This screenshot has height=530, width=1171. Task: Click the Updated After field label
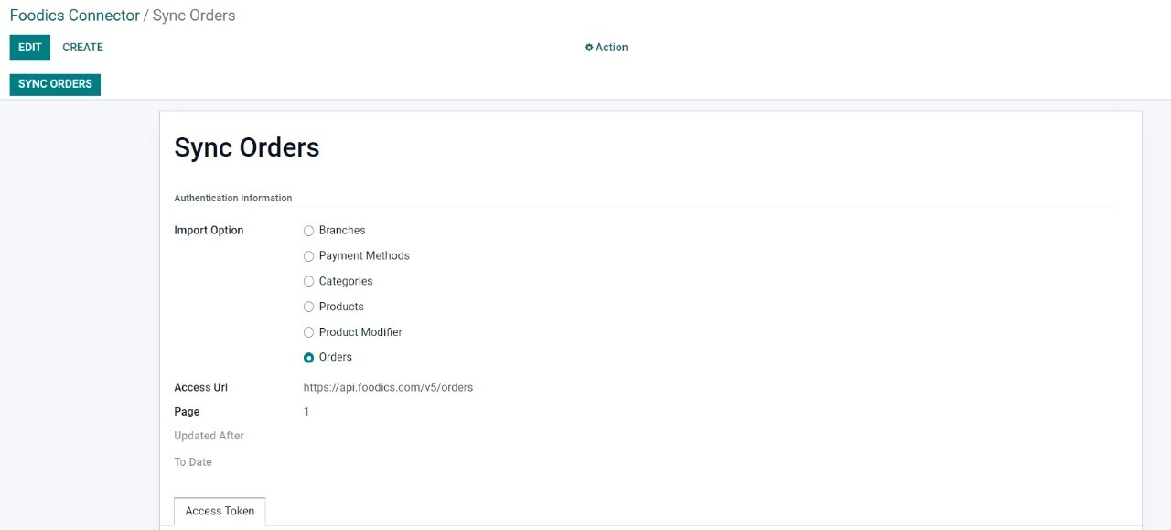[209, 436]
